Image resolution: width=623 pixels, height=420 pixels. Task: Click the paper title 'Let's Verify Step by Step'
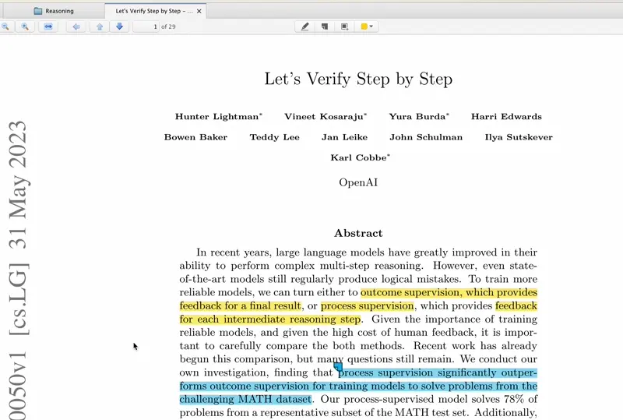[358, 79]
